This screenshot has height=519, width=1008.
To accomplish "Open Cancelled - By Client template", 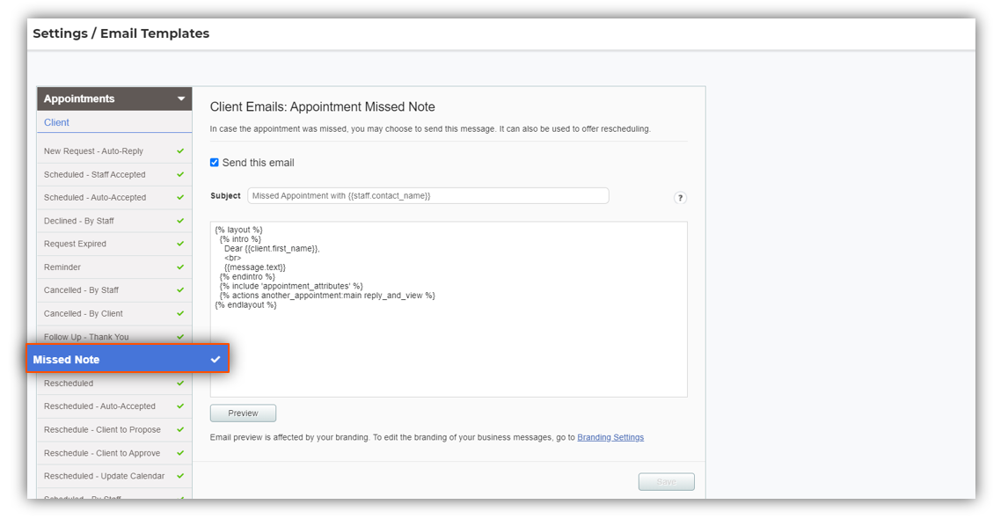I will 114,313.
